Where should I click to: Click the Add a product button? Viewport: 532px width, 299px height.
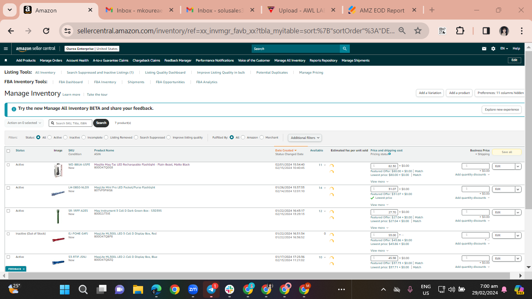459,93
